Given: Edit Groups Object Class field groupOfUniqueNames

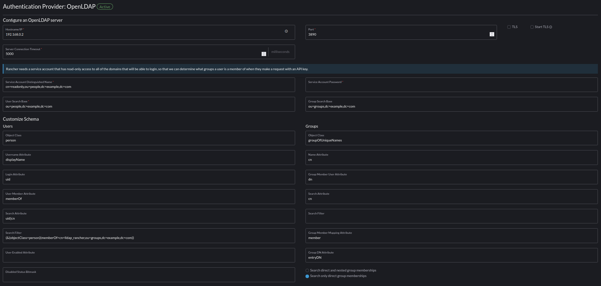Looking at the screenshot, I should click(x=451, y=138).
